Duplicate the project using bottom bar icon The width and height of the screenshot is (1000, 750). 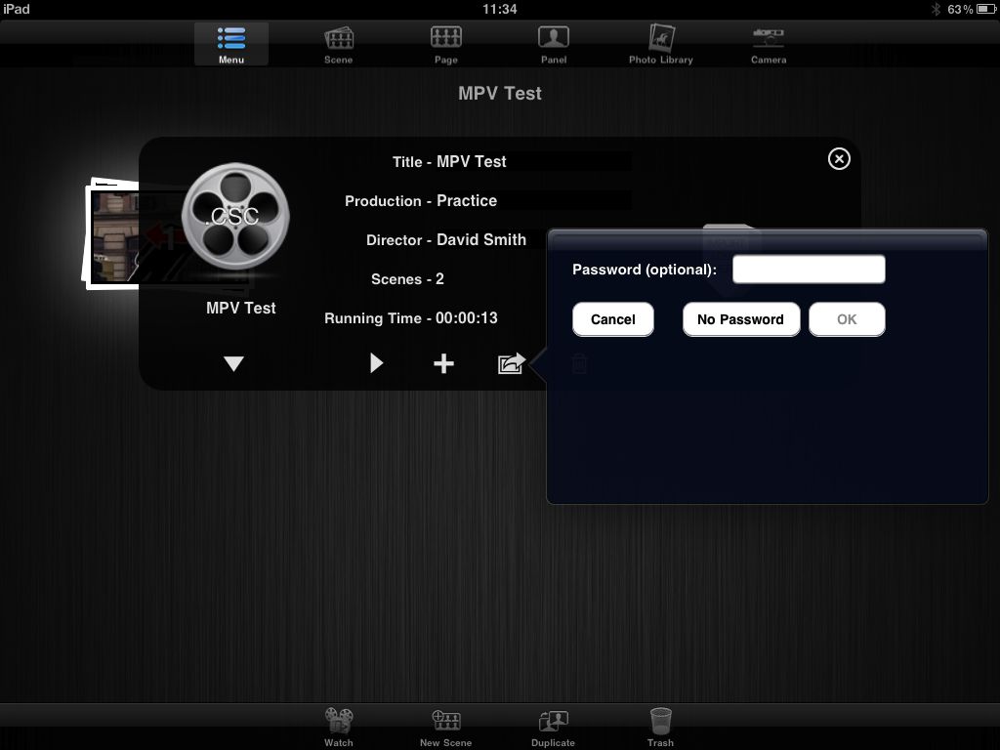click(x=554, y=727)
